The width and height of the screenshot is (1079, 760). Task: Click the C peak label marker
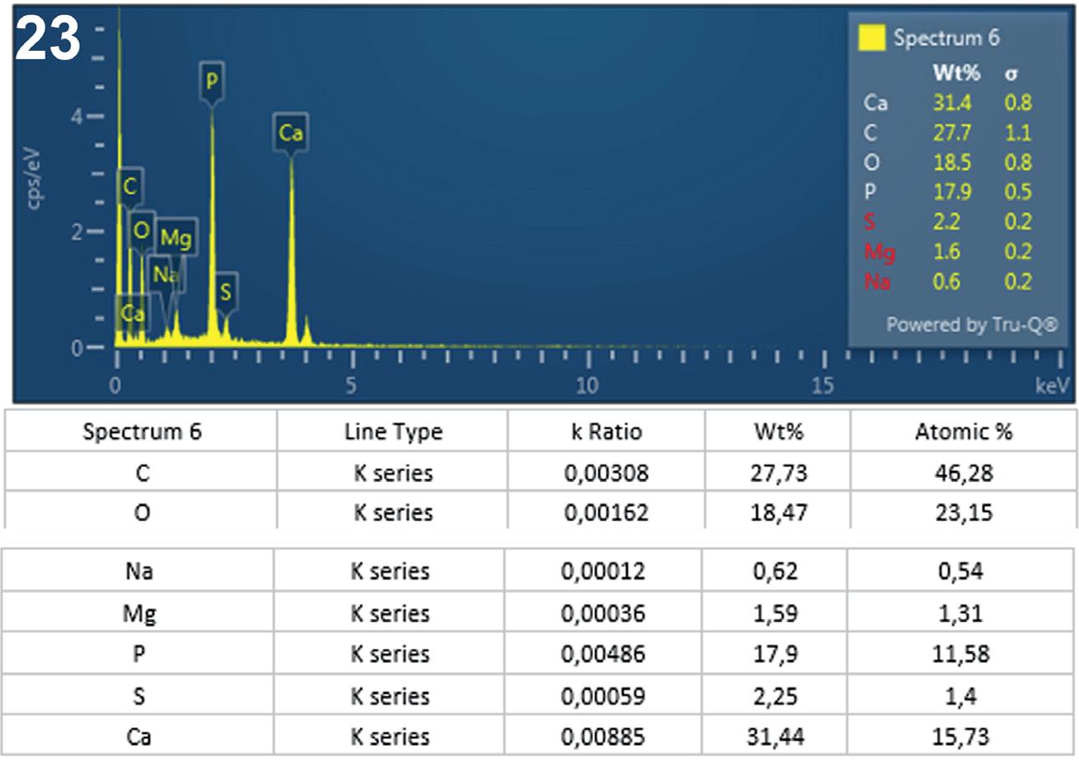[129, 187]
